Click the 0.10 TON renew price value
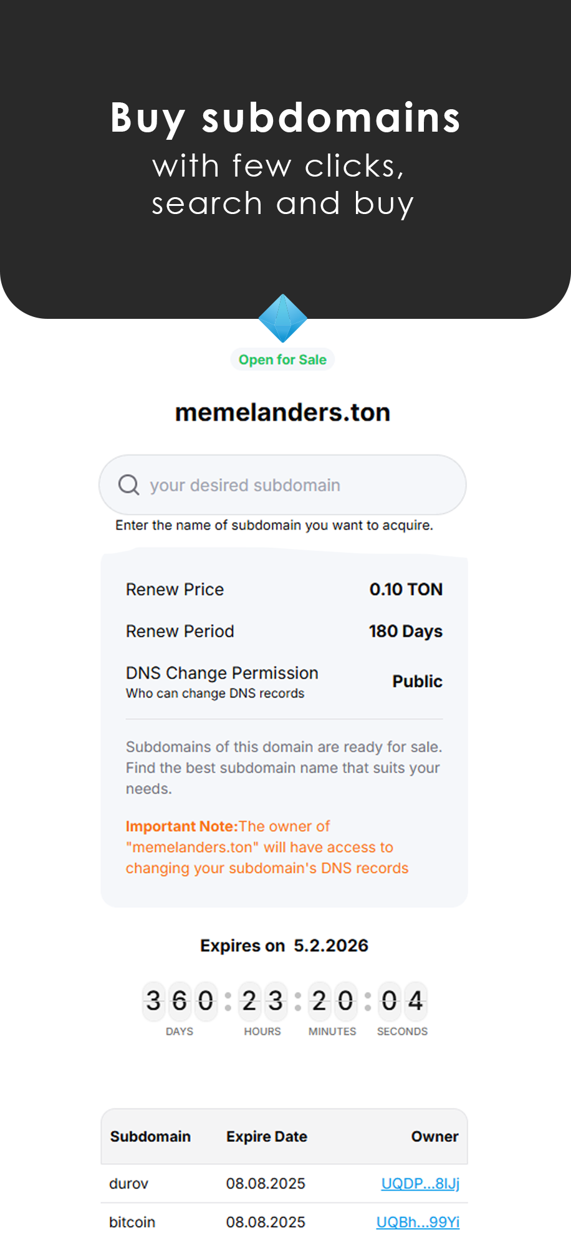Image resolution: width=571 pixels, height=1238 pixels. point(406,589)
